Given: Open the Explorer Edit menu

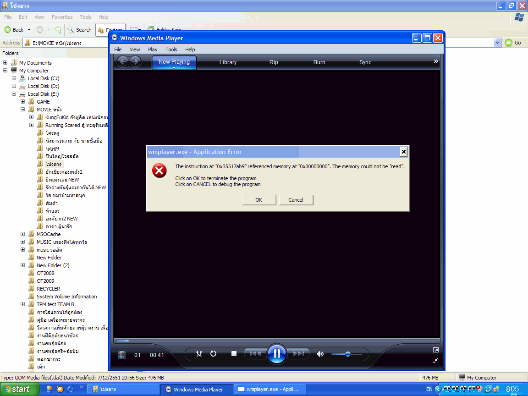Looking at the screenshot, I should click(x=23, y=17).
